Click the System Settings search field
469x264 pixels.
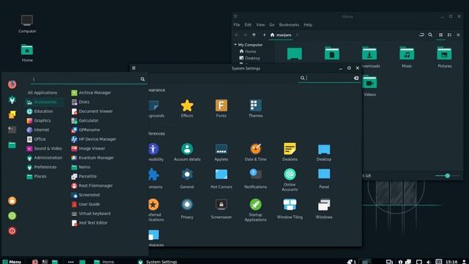(x=329, y=78)
